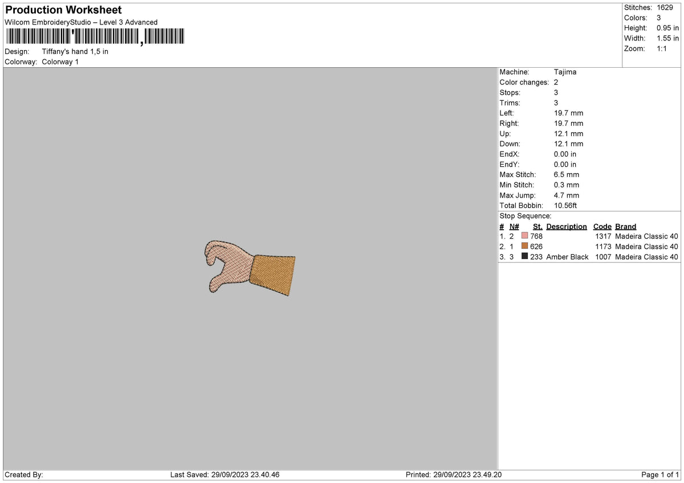Select the 'Printed: 29/09/2023 23.49.20' footer text
The height and width of the screenshot is (483, 684).
click(x=454, y=474)
